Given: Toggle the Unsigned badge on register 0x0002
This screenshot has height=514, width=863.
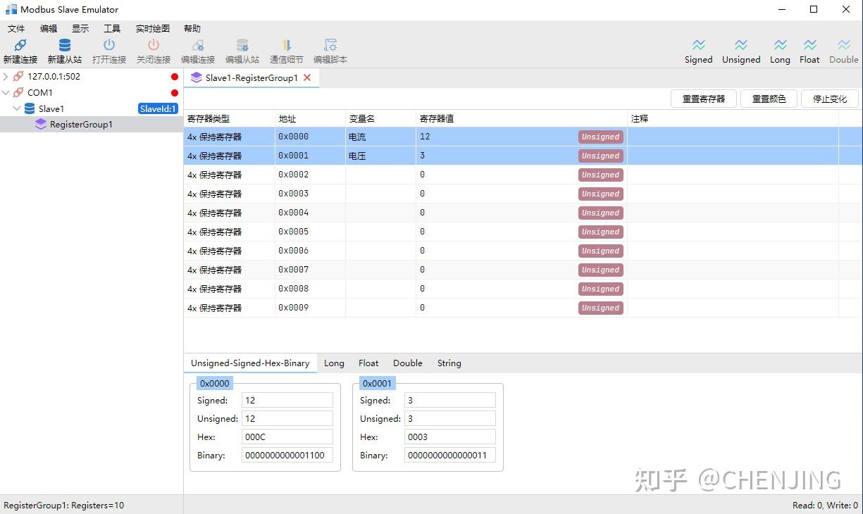Looking at the screenshot, I should (600, 175).
